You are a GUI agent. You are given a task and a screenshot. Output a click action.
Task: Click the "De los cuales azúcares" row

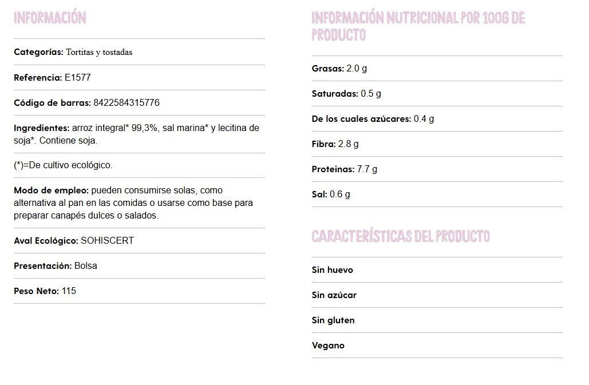coord(373,119)
